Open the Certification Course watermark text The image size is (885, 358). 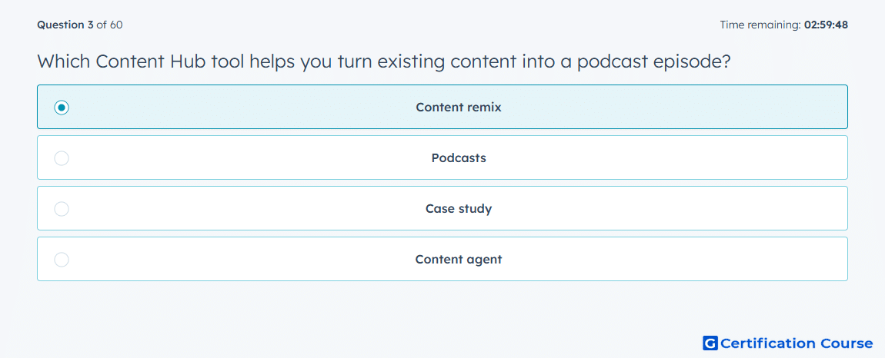(796, 343)
